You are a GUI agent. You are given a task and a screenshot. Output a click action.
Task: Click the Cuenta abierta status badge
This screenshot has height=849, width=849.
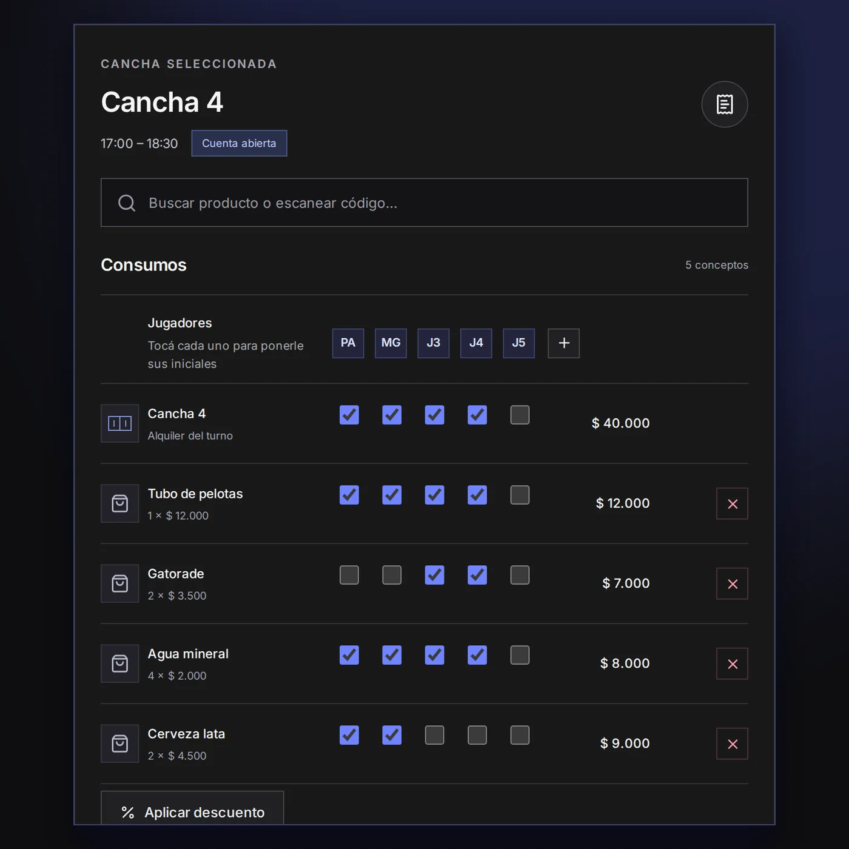tap(239, 143)
